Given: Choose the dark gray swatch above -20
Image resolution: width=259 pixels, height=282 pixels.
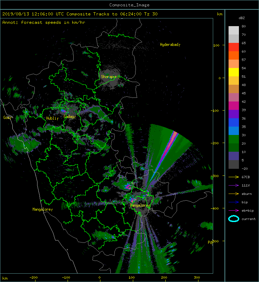Looking at the screenshot, I should (234, 164).
